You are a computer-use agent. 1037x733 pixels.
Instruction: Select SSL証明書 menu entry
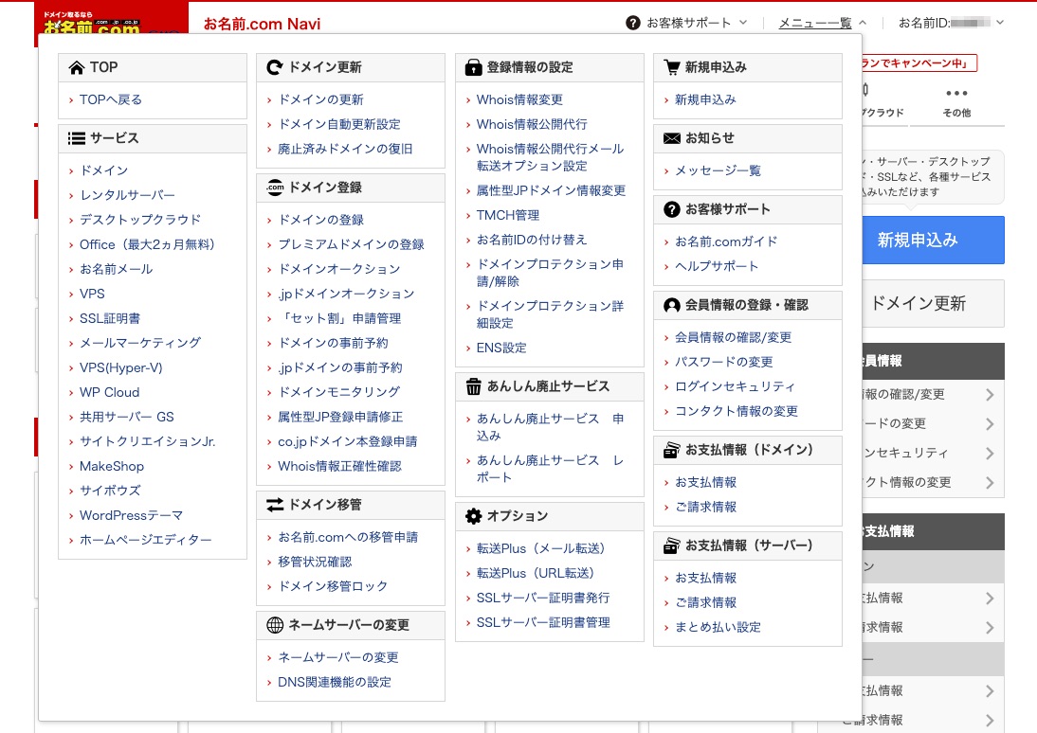coord(110,318)
